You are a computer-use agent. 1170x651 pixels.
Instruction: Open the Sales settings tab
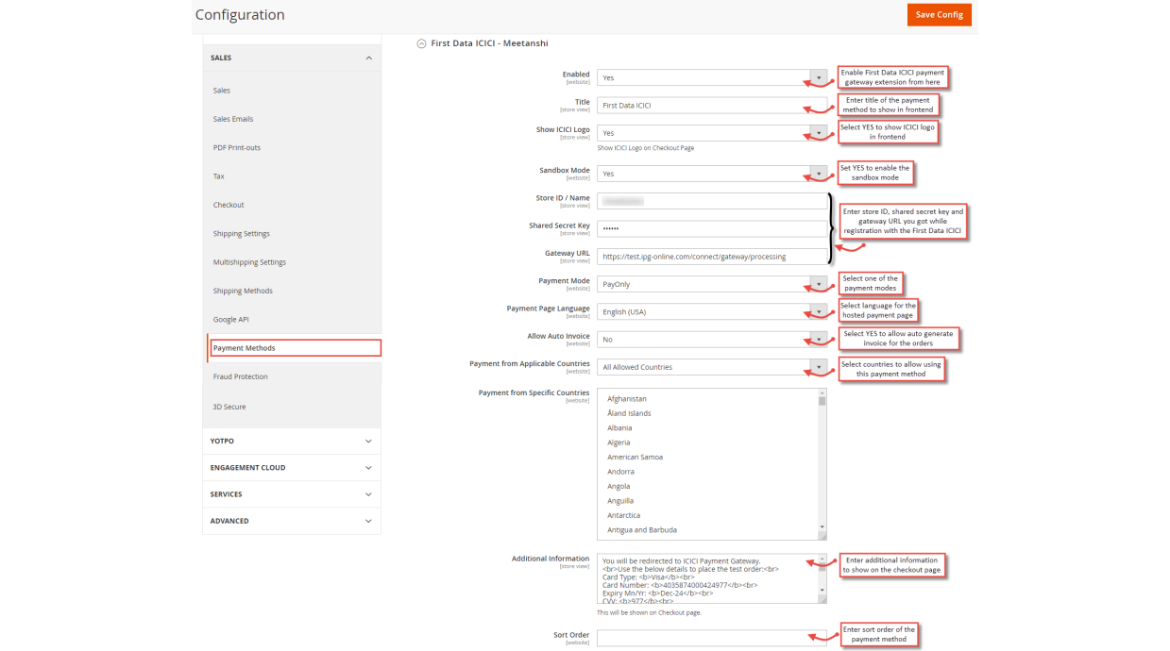point(222,91)
